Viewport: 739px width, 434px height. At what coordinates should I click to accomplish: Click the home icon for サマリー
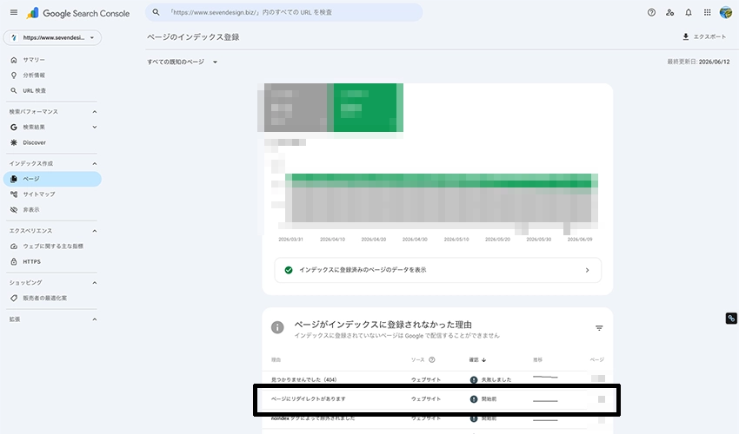[x=14, y=60]
